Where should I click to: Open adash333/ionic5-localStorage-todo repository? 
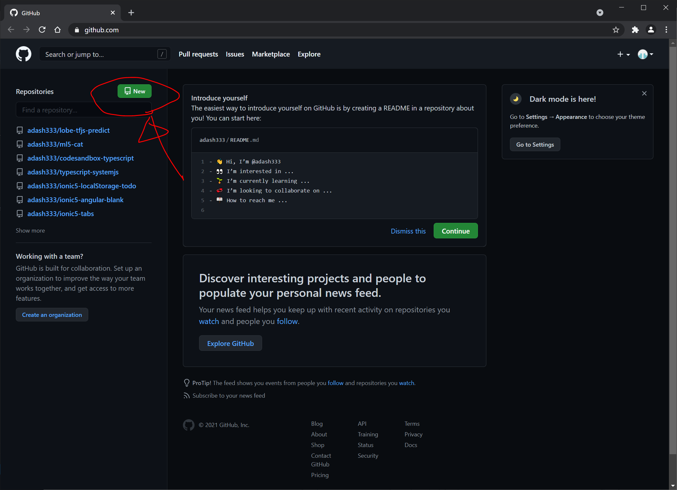(82, 186)
